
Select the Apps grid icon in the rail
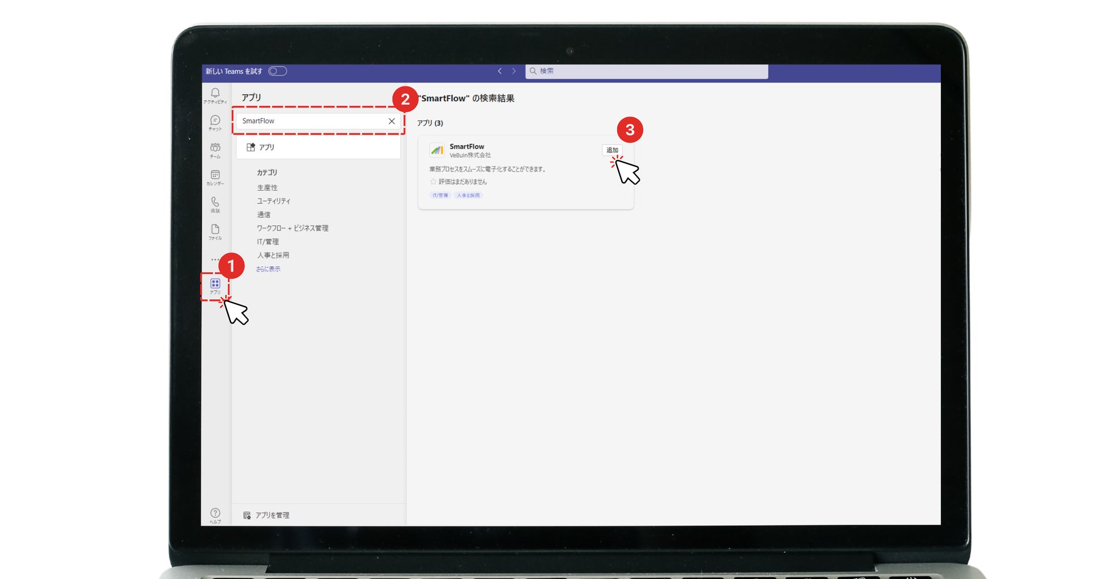tap(215, 286)
